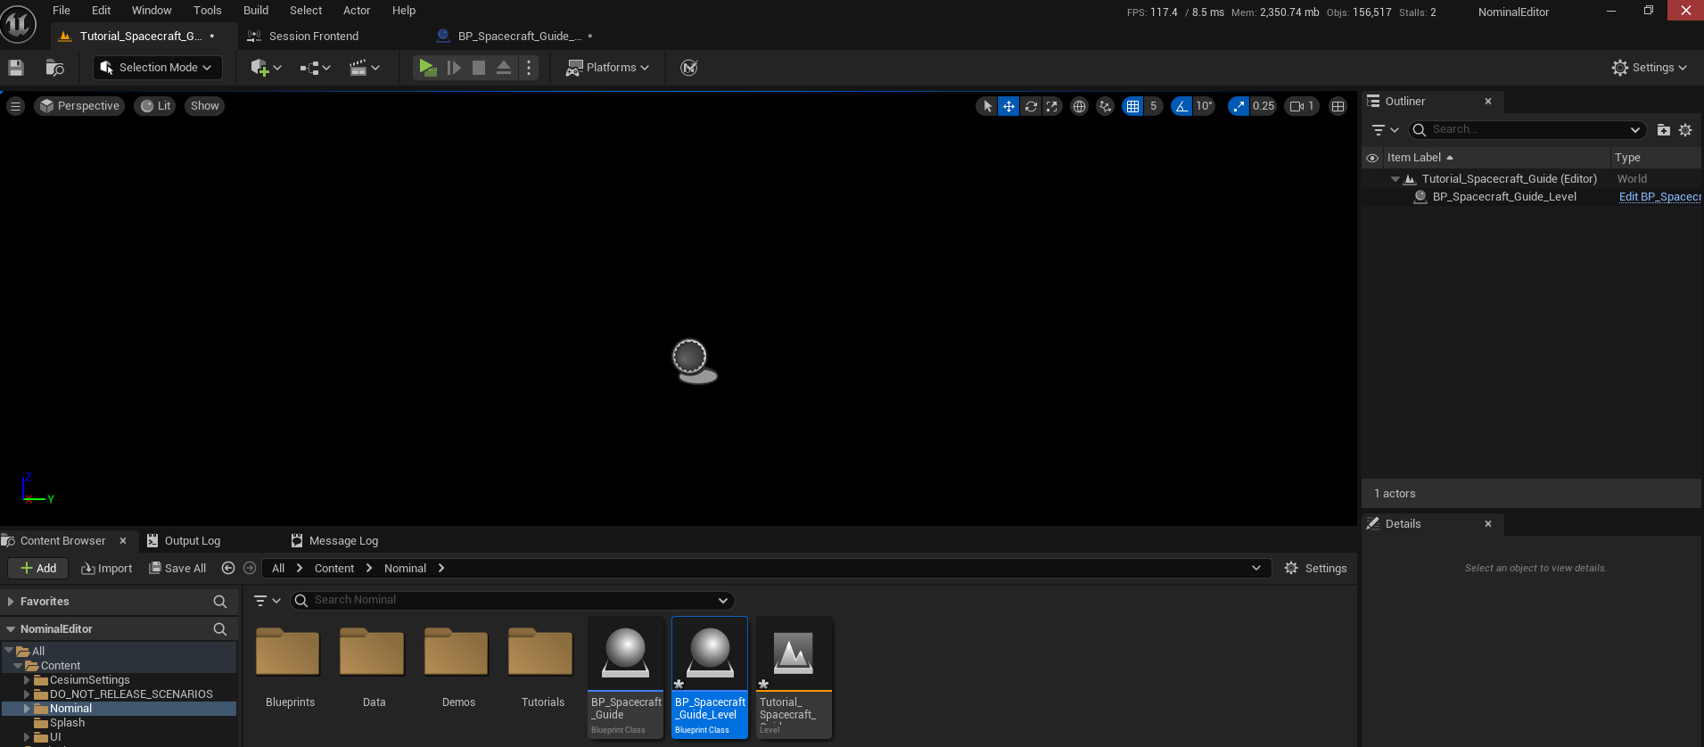Expand the Favorites section in Content Browser
1704x747 pixels.
(x=11, y=602)
